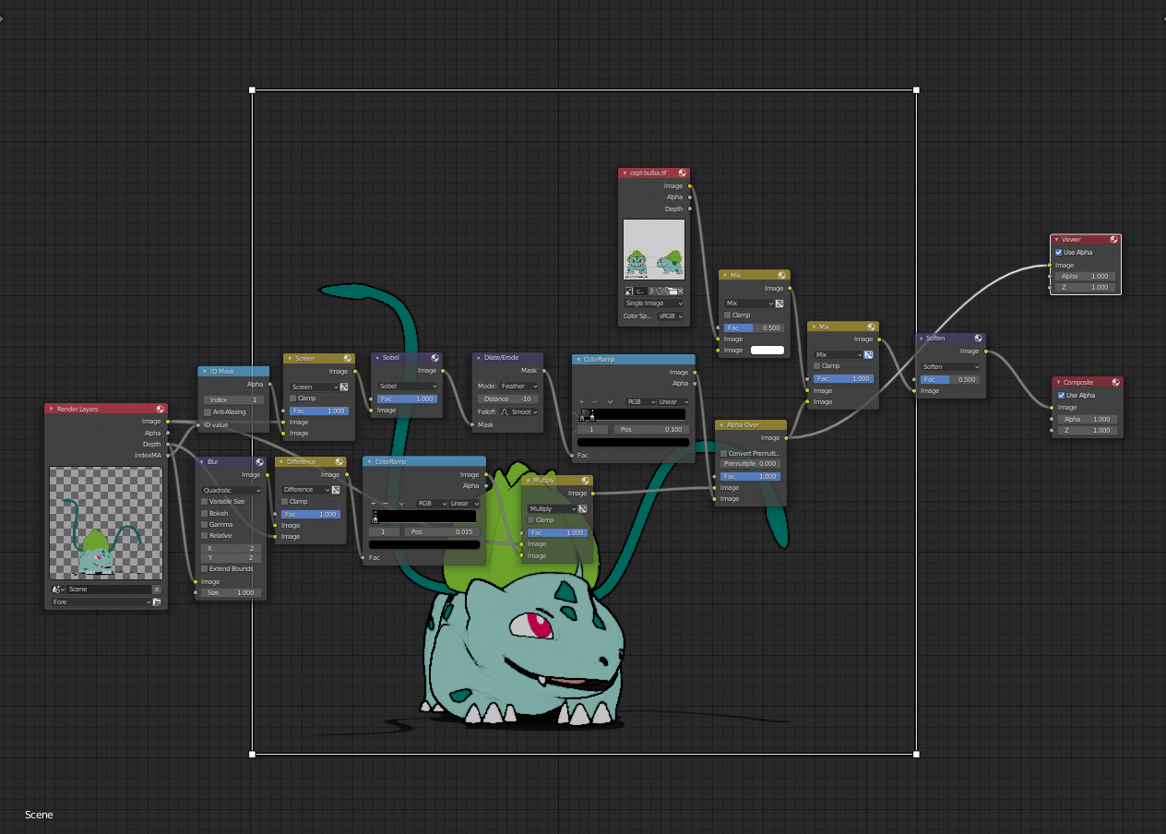Open Falloff Smooth dropdown in Dilate/Erode

pos(519,411)
